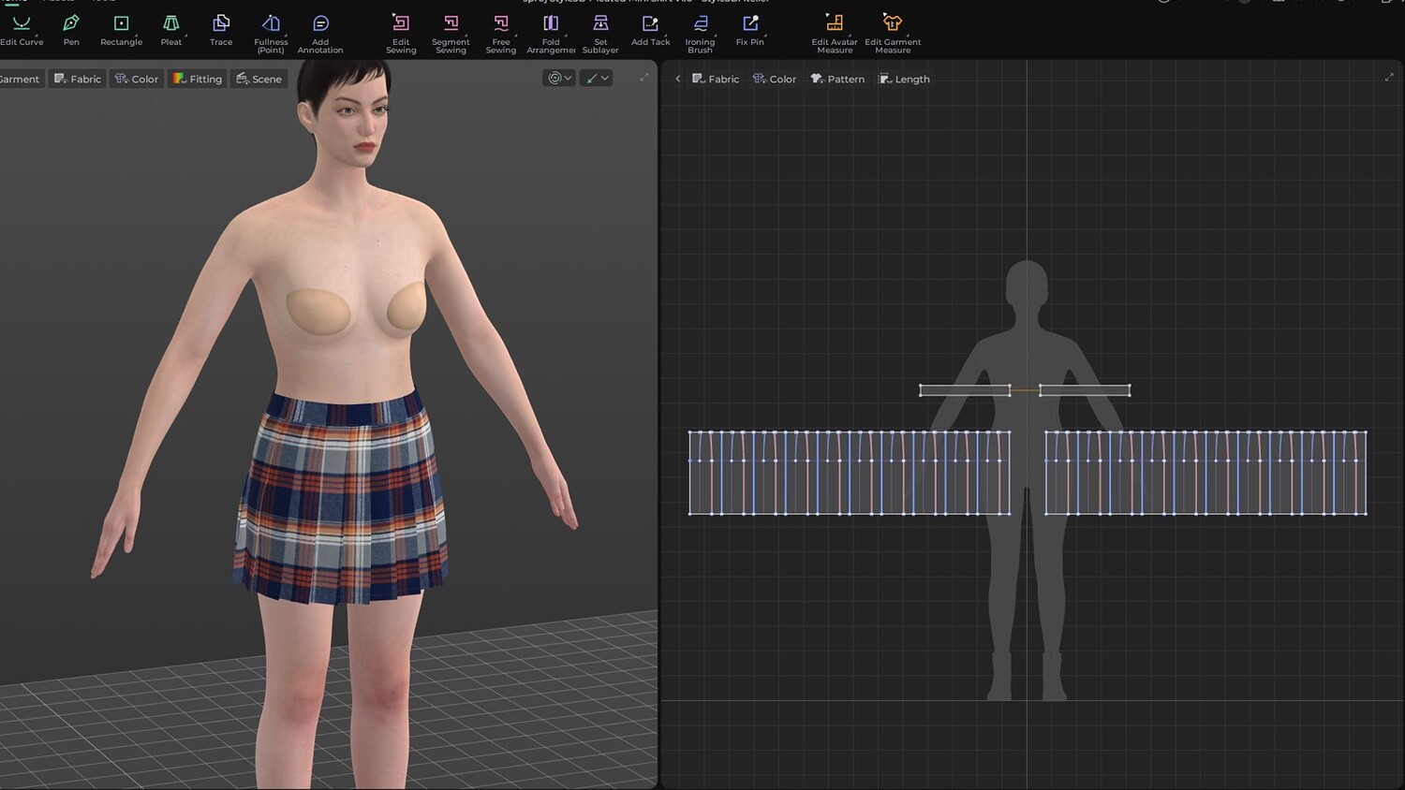Viewport: 1405px width, 790px height.
Task: Open the Edit Garment Measure tool
Action: tap(893, 34)
